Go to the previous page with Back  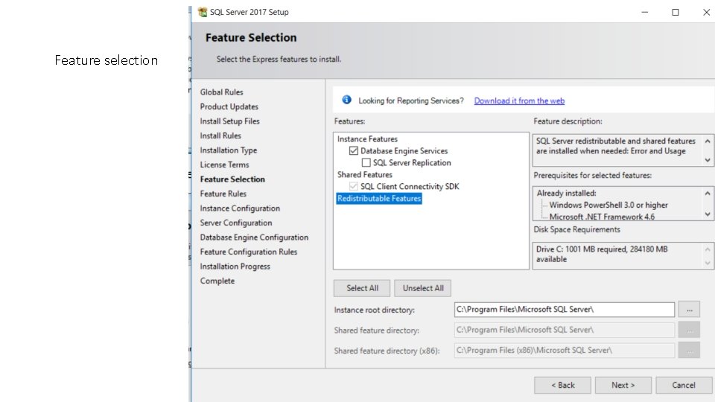pyautogui.click(x=563, y=385)
